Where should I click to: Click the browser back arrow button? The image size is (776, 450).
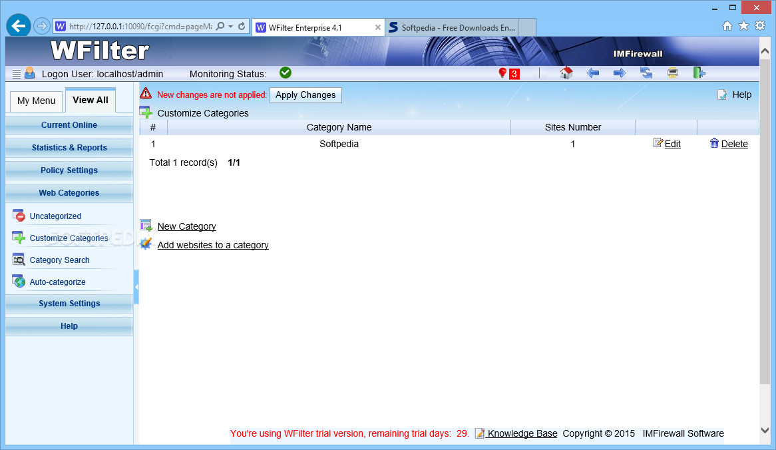[19, 26]
